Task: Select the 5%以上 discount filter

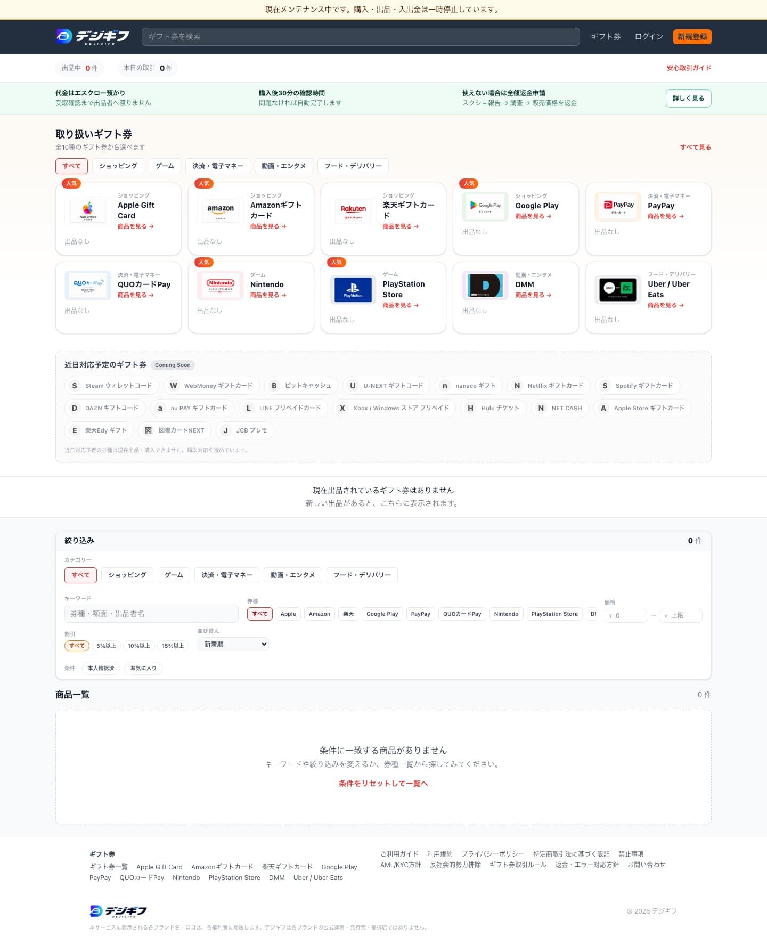Action: (x=107, y=646)
